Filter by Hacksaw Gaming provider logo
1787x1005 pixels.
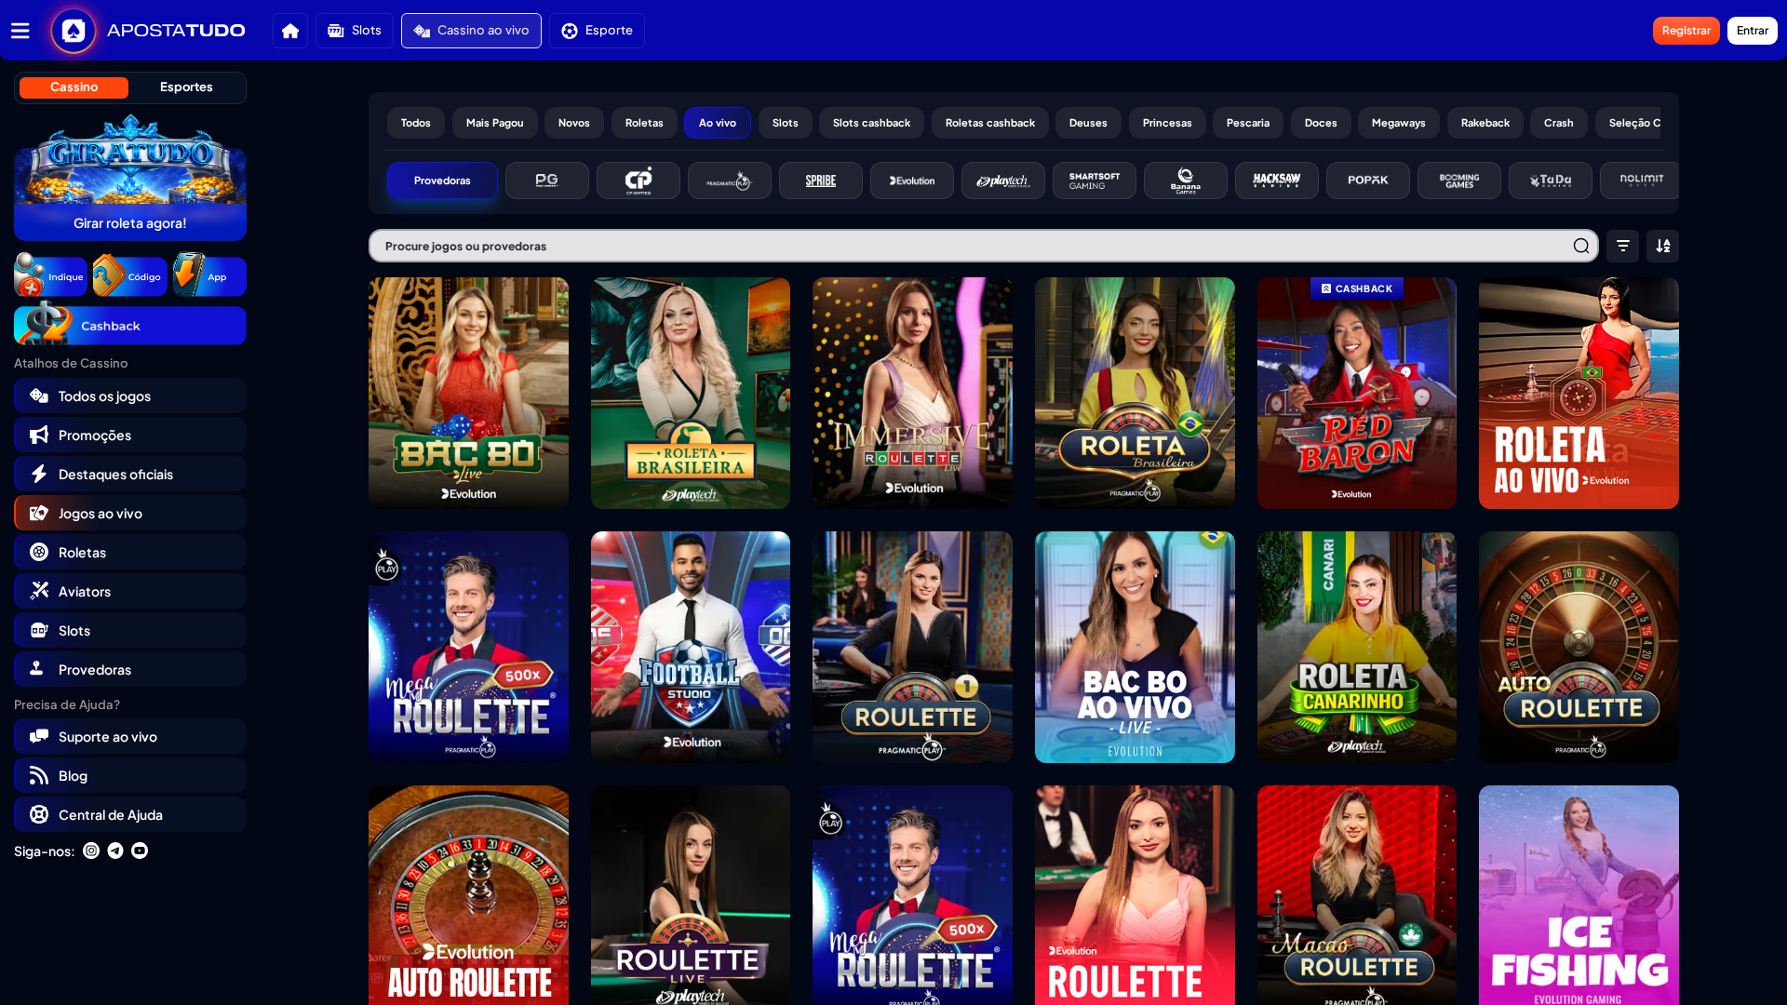(x=1277, y=181)
